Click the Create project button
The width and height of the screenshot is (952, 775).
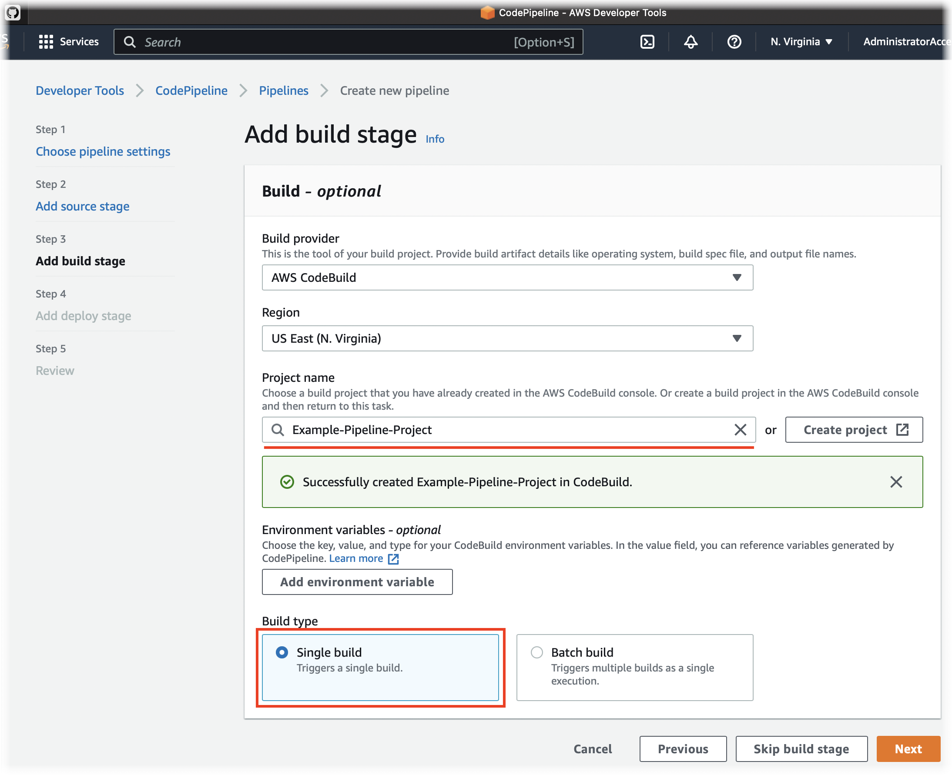coord(854,429)
